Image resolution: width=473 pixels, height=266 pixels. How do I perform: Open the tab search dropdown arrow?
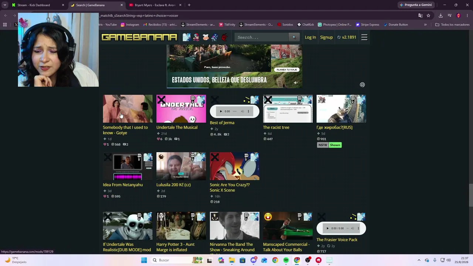click(5, 5)
